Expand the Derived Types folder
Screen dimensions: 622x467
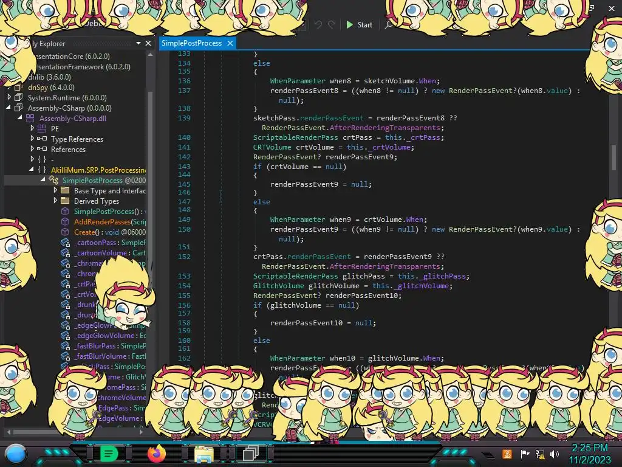[55, 201]
